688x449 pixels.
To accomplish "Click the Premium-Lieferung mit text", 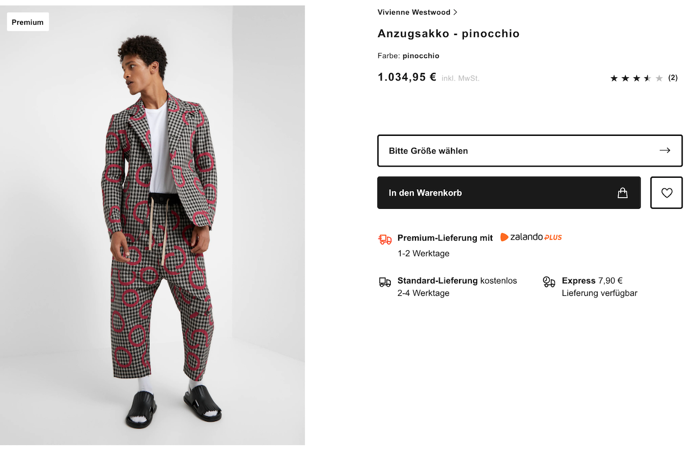I will (445, 238).
